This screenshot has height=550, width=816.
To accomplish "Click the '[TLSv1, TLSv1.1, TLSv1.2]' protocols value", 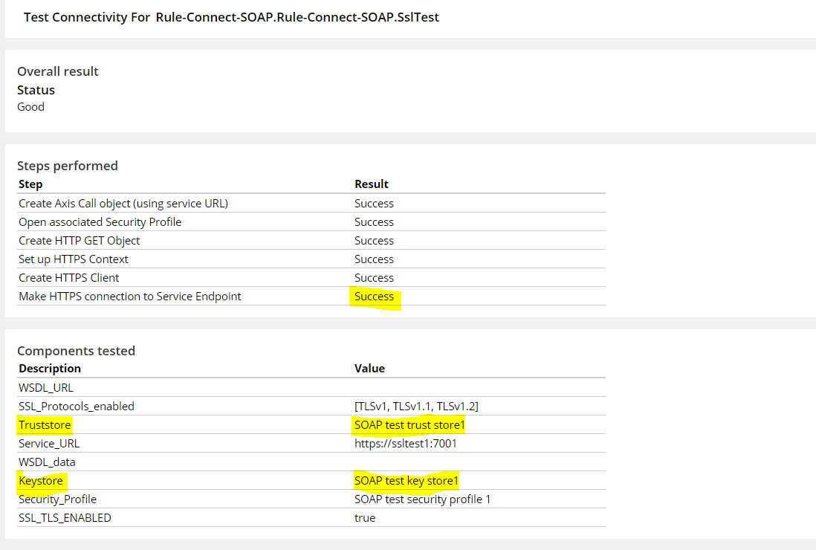I will tap(416, 407).
